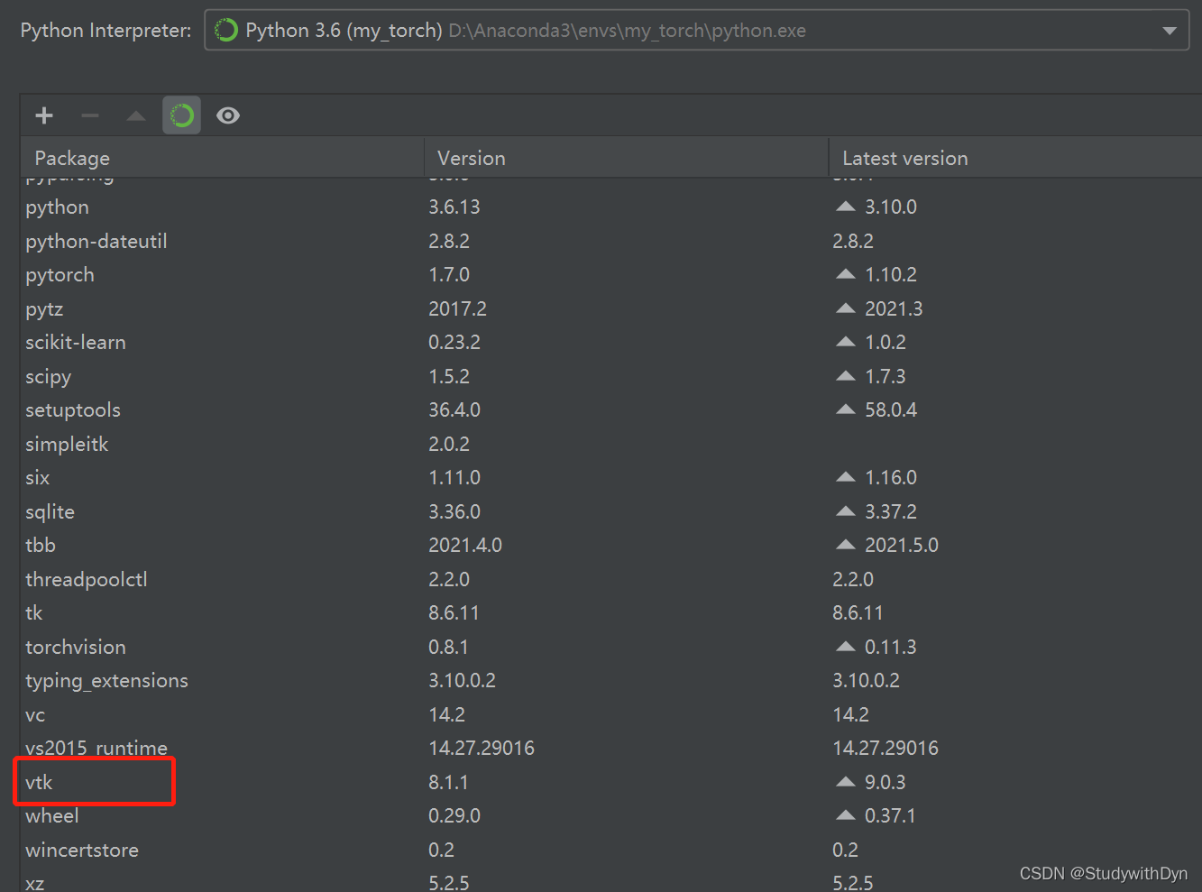Select the vs2015_runtime package row
This screenshot has width=1202, height=892.
pyautogui.click(x=611, y=749)
